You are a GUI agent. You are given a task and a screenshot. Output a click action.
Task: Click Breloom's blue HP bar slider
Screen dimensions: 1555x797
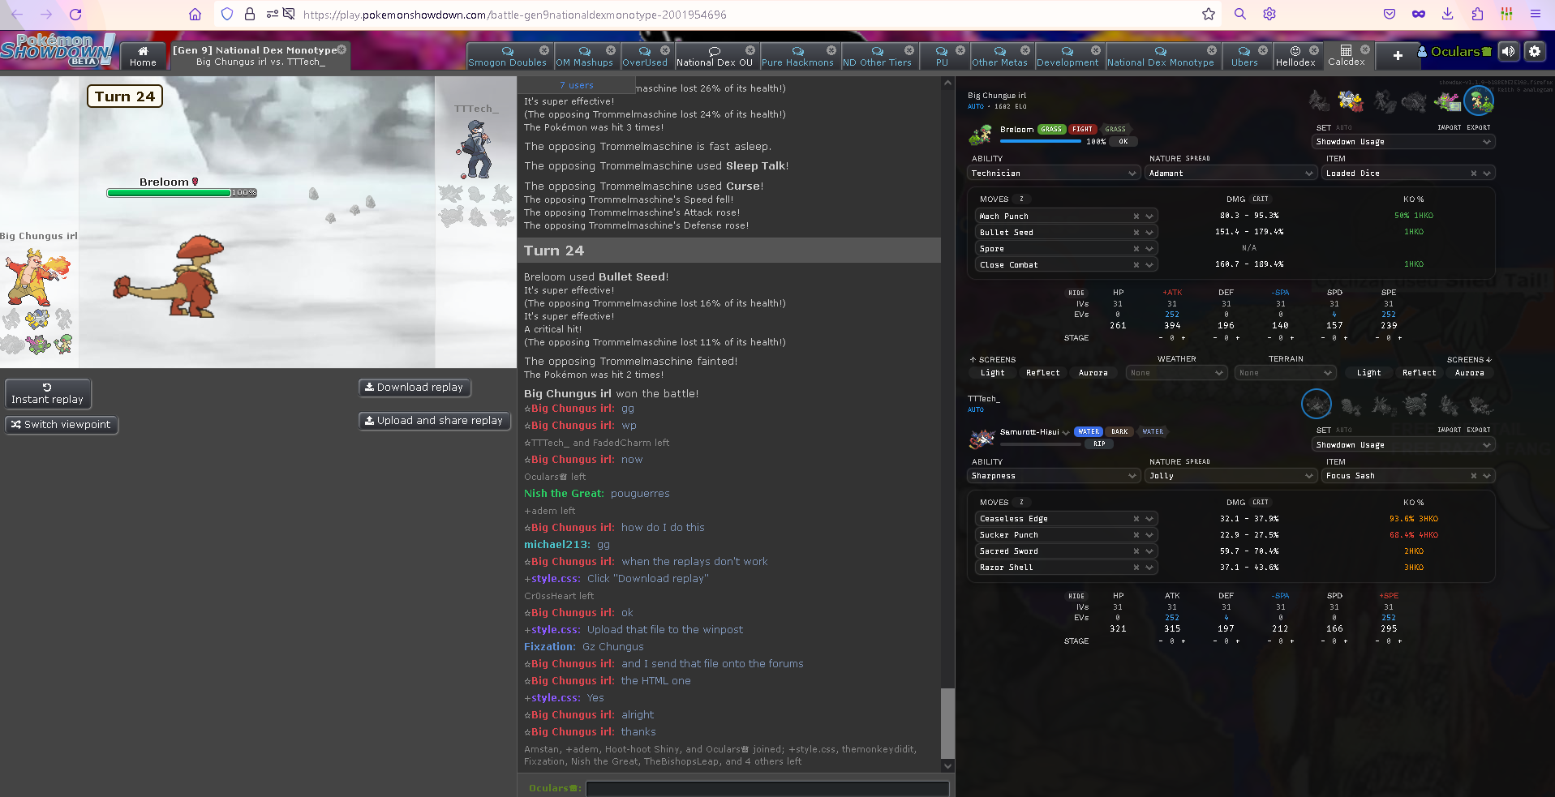(1041, 141)
